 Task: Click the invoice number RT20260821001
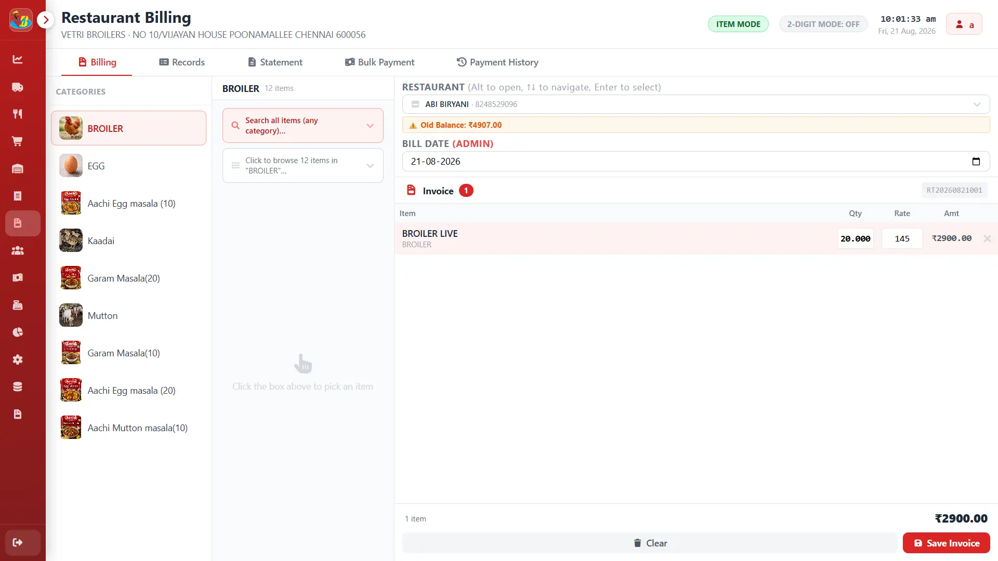pos(954,190)
